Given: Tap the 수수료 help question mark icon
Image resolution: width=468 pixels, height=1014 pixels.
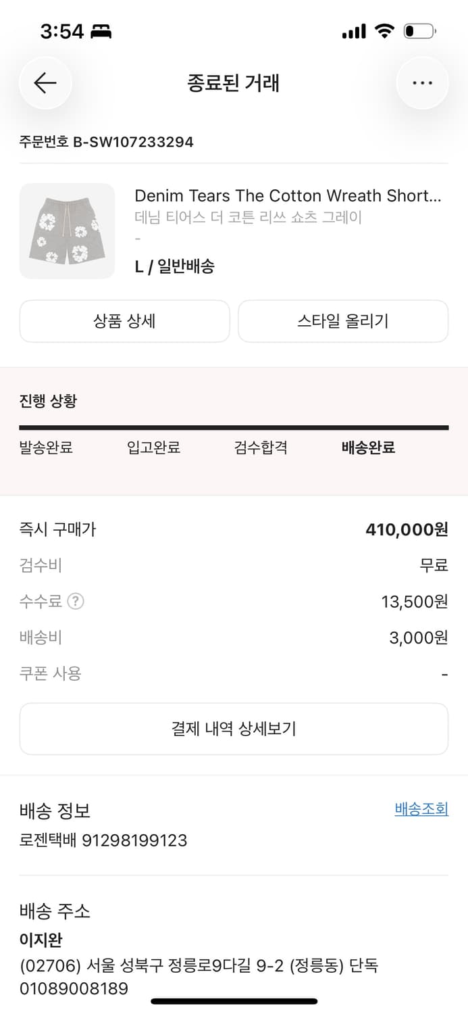Looking at the screenshot, I should [x=78, y=602].
